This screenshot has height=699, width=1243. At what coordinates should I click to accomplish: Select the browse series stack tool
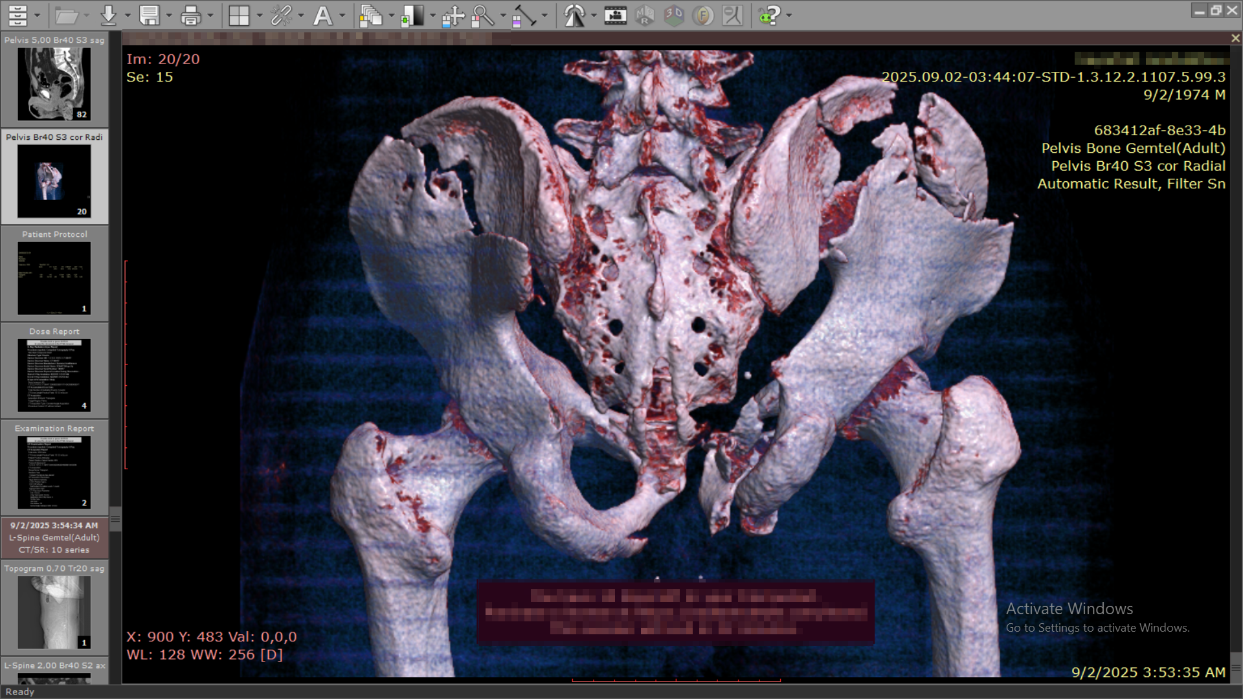371,15
